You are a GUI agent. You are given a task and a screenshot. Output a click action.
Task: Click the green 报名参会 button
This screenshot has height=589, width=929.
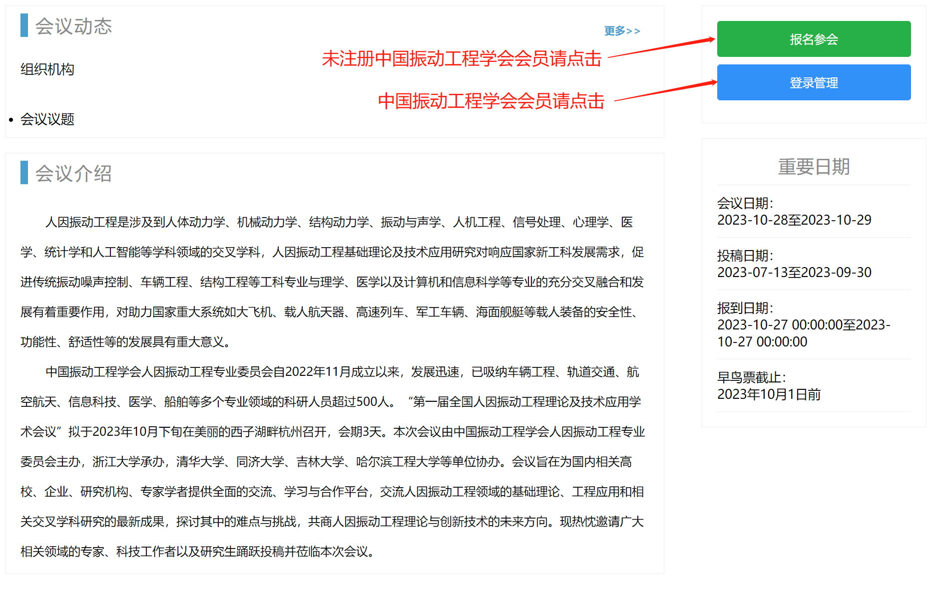click(814, 39)
